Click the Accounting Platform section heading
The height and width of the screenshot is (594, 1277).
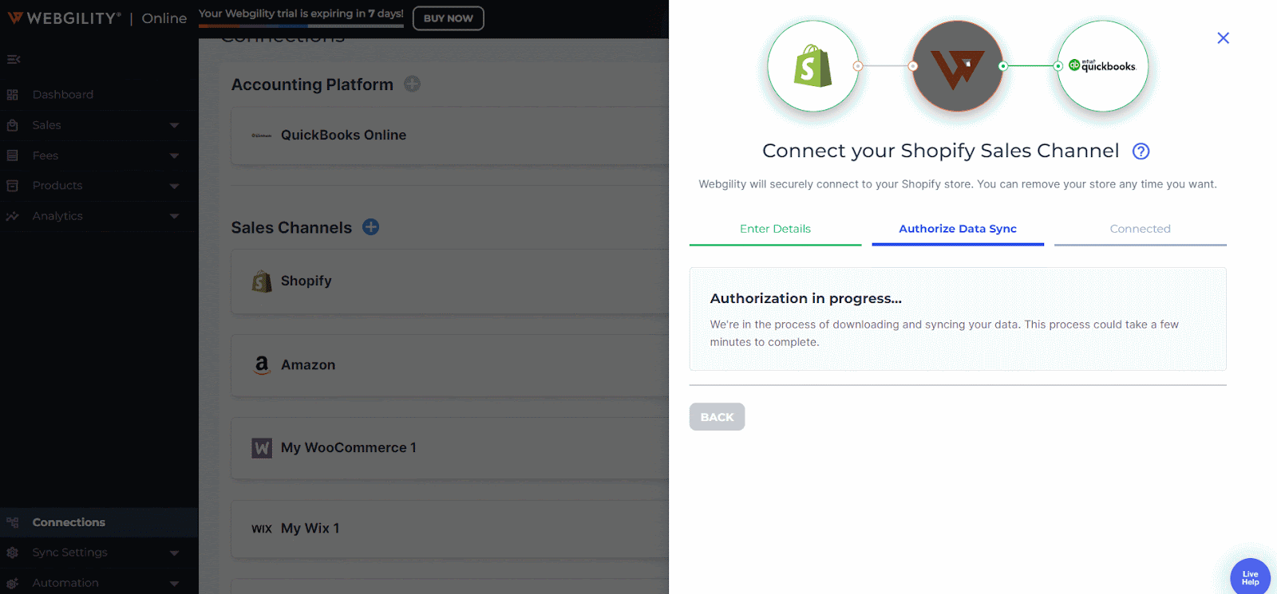coord(312,85)
